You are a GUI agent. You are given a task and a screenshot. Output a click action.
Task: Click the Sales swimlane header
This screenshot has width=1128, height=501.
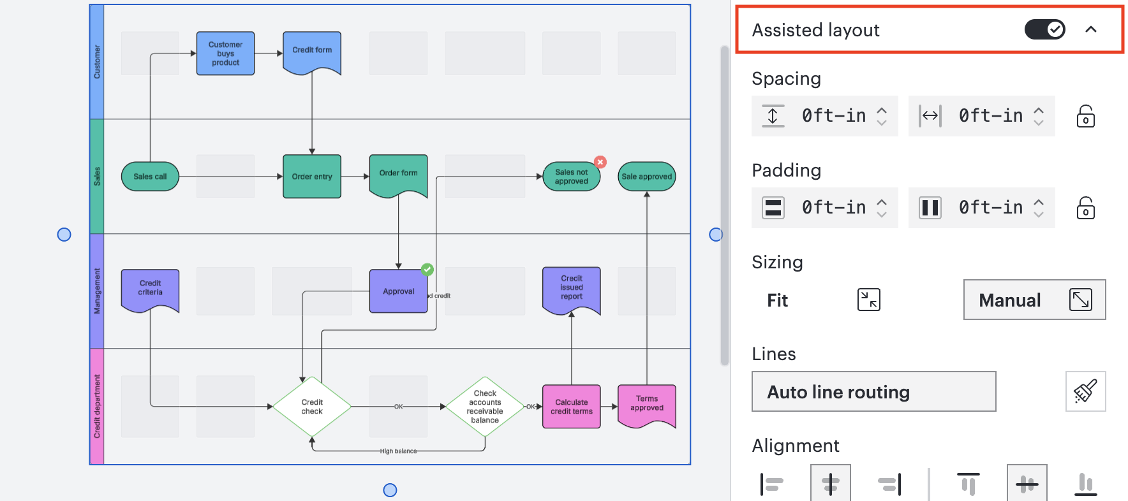click(97, 177)
